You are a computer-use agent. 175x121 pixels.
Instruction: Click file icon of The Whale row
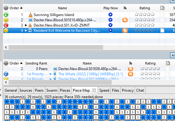55,74
